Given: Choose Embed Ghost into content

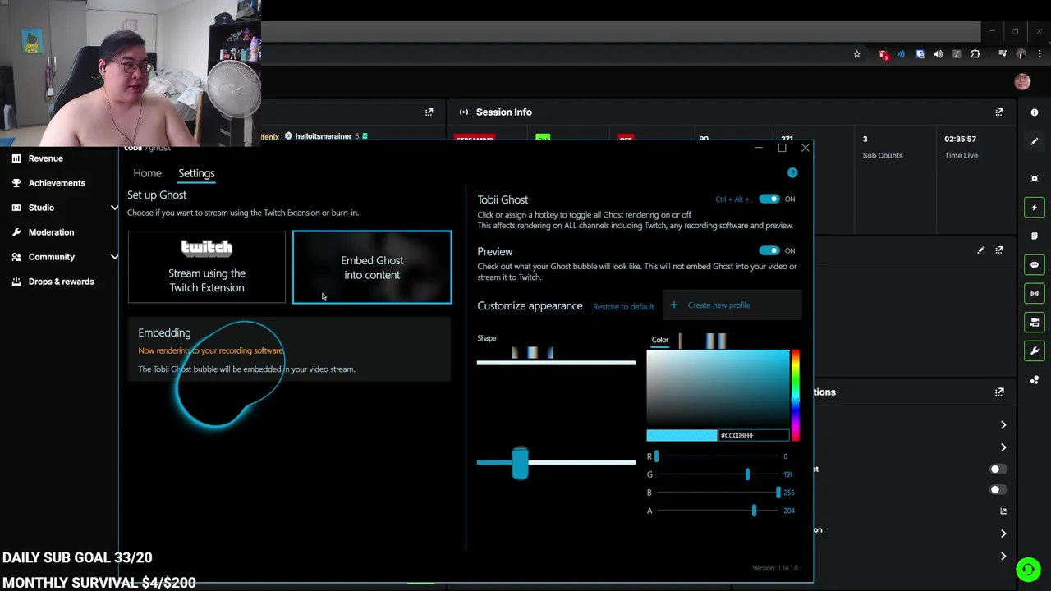Looking at the screenshot, I should (x=372, y=267).
